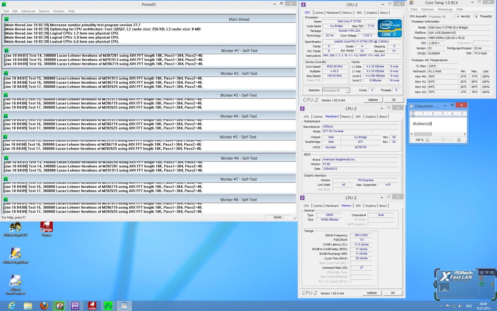Open Internet Explorer from the taskbar
The height and width of the screenshot is (311, 497).
tap(11, 305)
